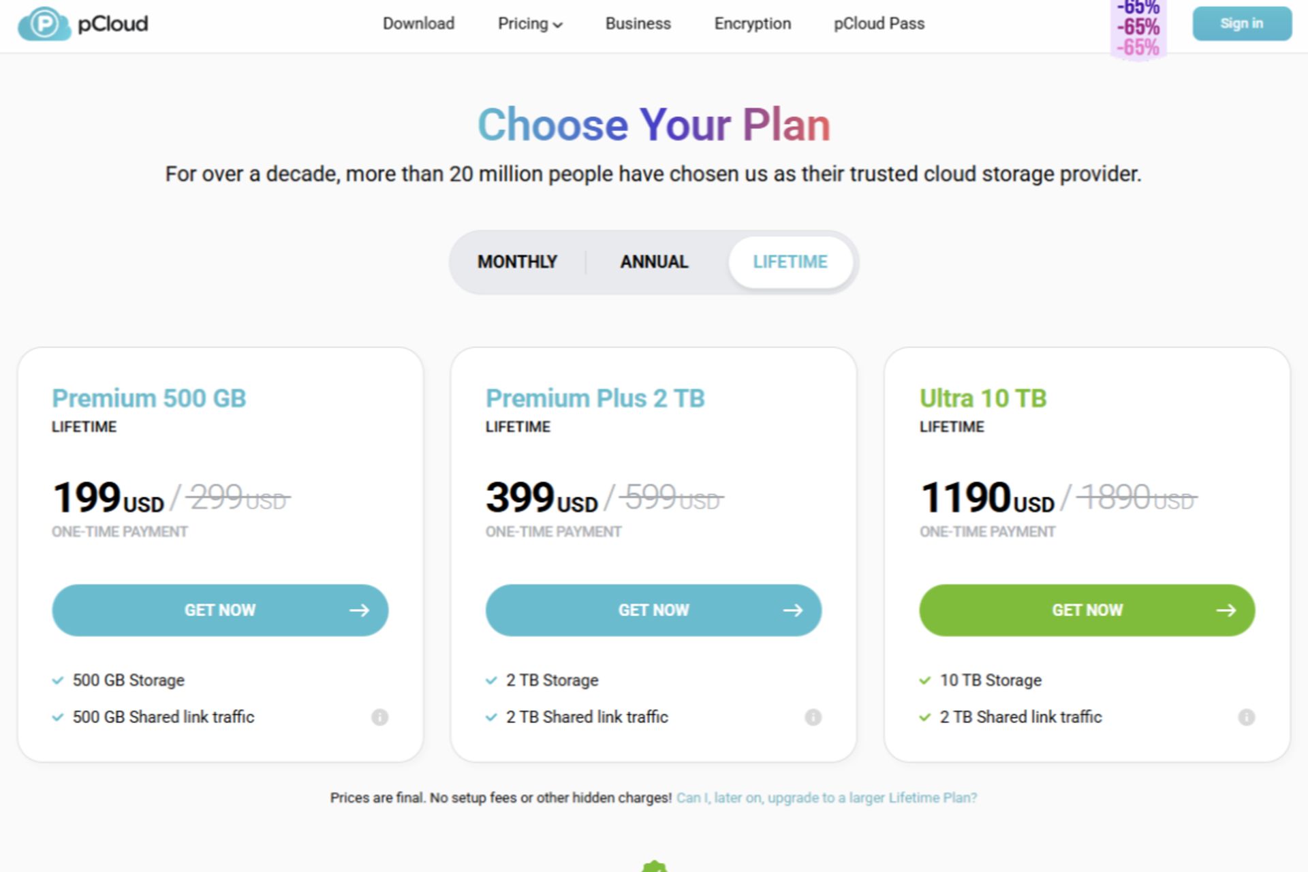This screenshot has height=872, width=1308.
Task: Expand the Pricing dropdown menu
Action: [530, 24]
